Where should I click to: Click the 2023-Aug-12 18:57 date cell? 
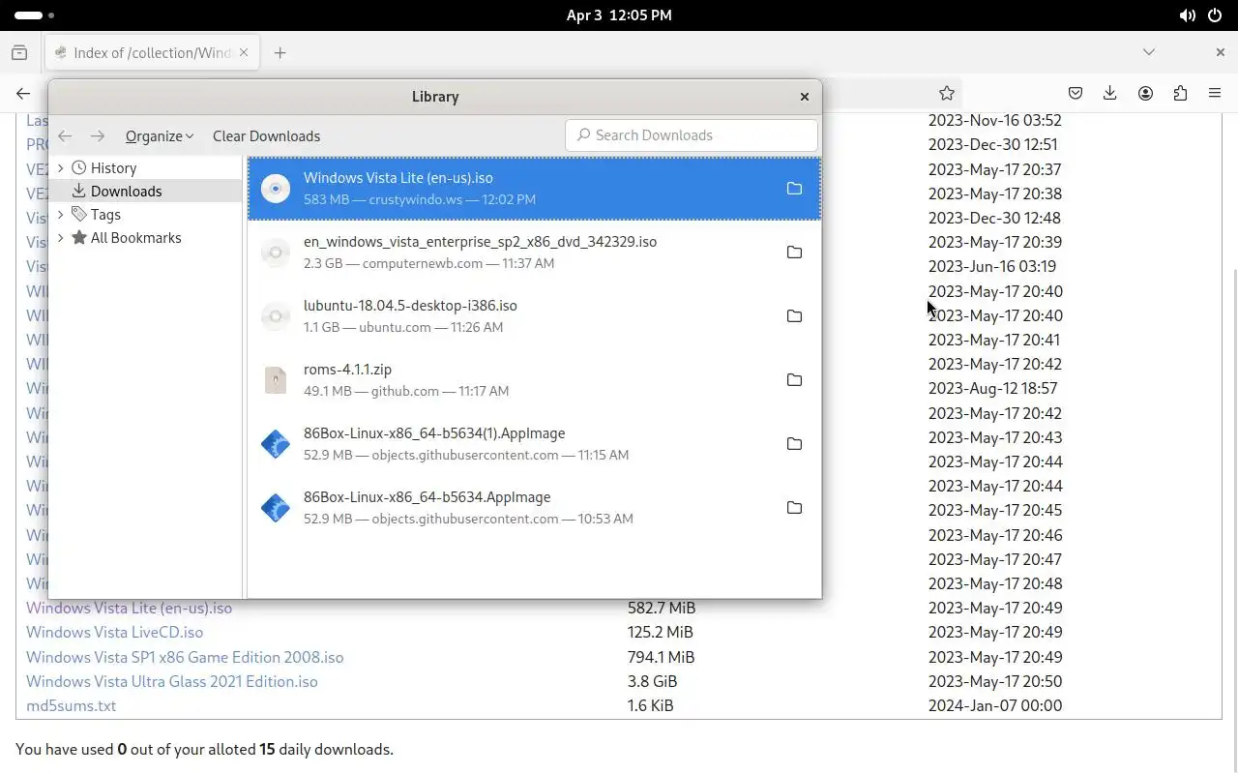pyautogui.click(x=993, y=388)
